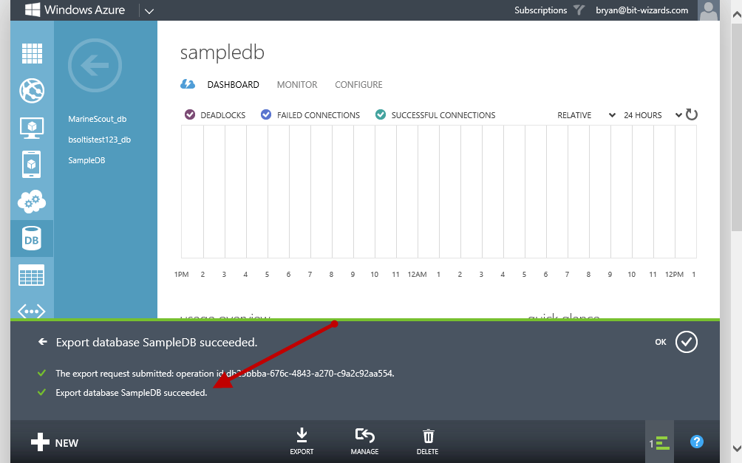
Task: Click the EXPORT command
Action: point(302,442)
